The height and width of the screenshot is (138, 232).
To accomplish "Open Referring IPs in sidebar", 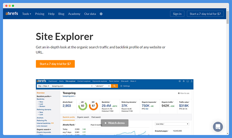I will 42,120.
